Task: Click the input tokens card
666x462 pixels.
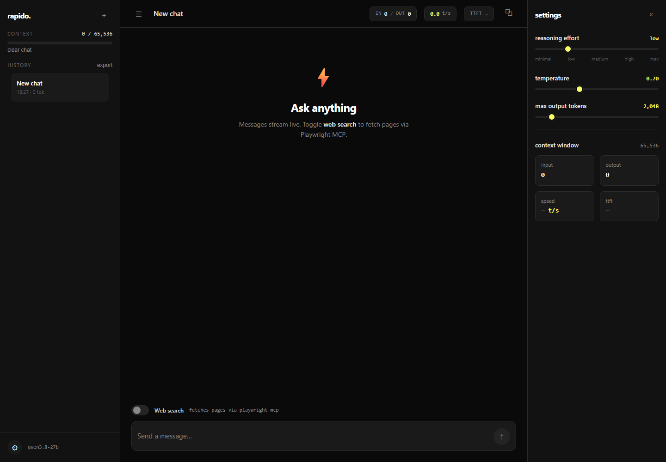Action: pos(565,170)
